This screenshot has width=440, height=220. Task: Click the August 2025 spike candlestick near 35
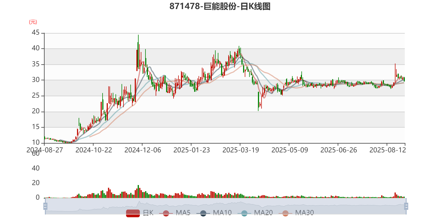(395, 73)
